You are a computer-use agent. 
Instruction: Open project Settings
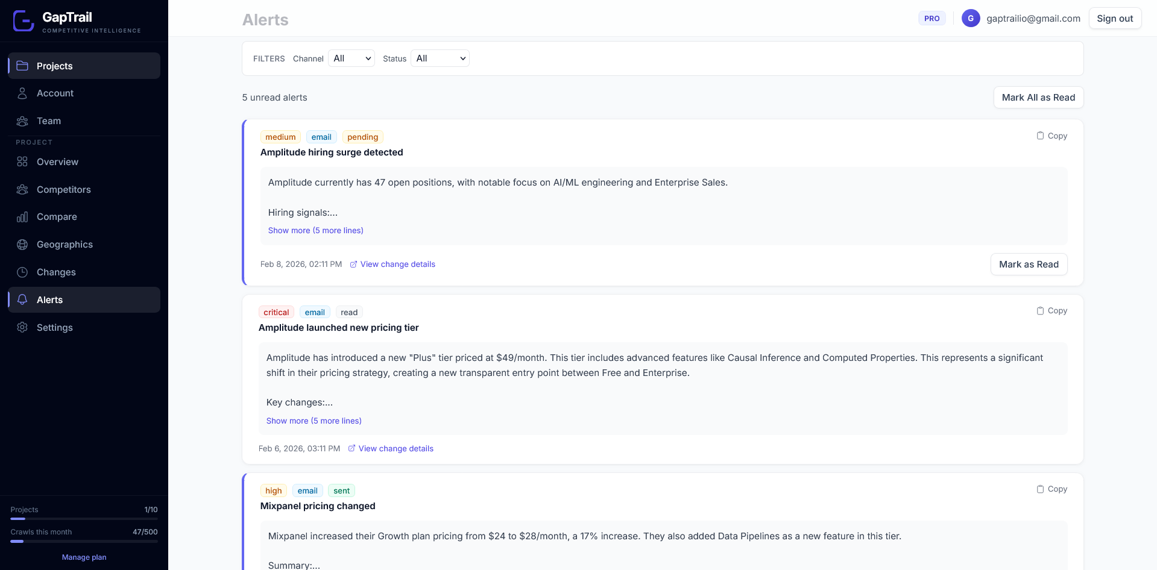point(84,327)
